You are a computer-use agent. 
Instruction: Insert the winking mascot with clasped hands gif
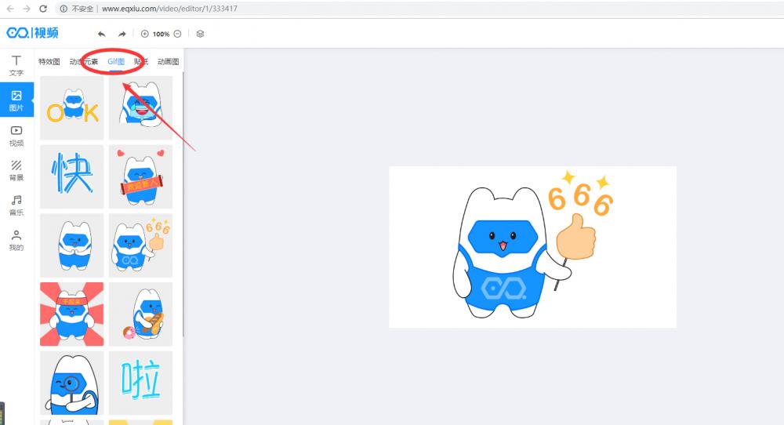72,245
